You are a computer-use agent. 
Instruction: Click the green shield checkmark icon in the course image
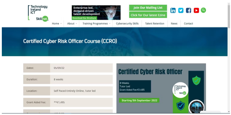point(196,80)
